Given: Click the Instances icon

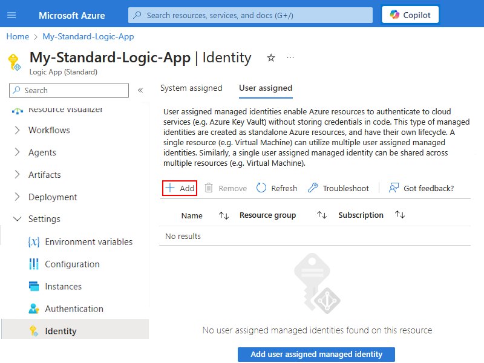Looking at the screenshot, I should 34,286.
